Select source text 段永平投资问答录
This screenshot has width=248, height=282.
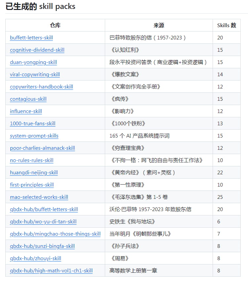click(x=131, y=62)
